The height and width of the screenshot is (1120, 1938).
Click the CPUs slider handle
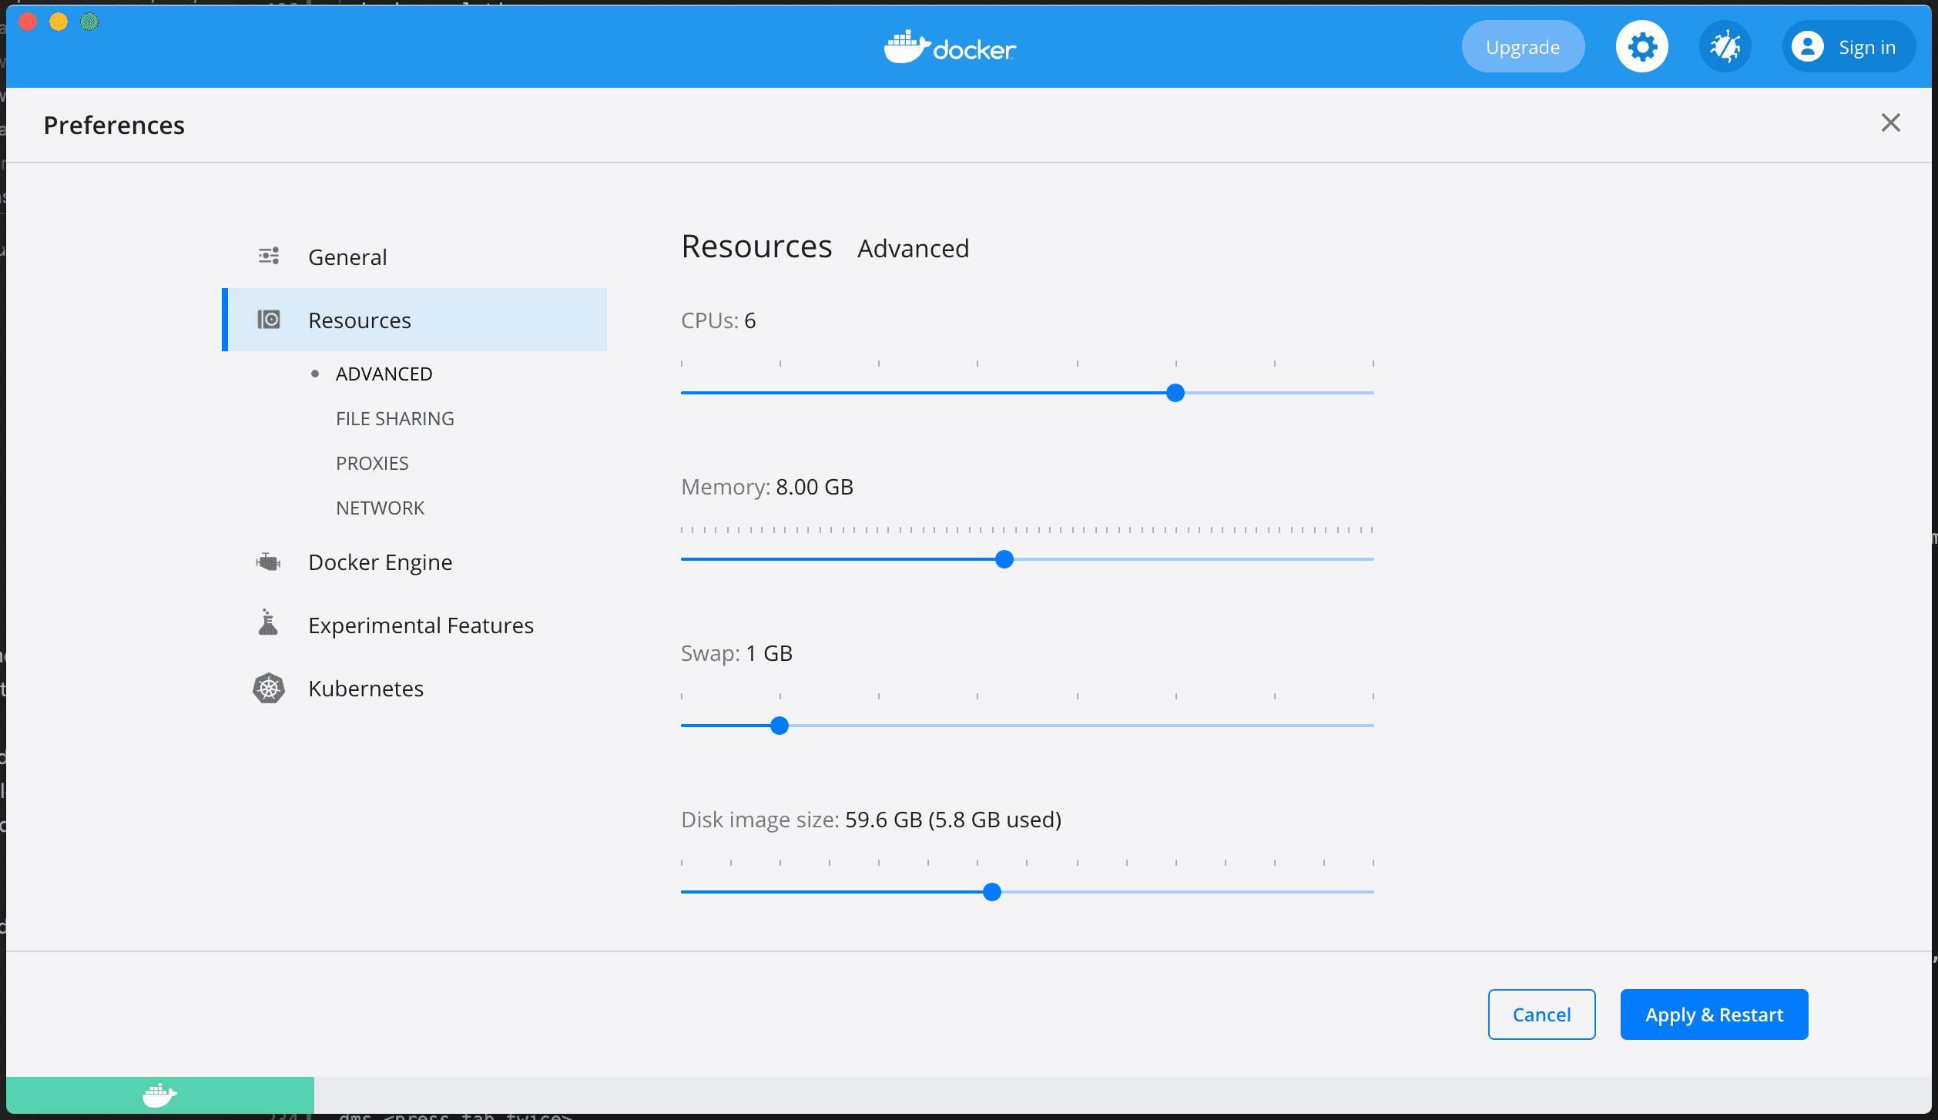[x=1175, y=393]
